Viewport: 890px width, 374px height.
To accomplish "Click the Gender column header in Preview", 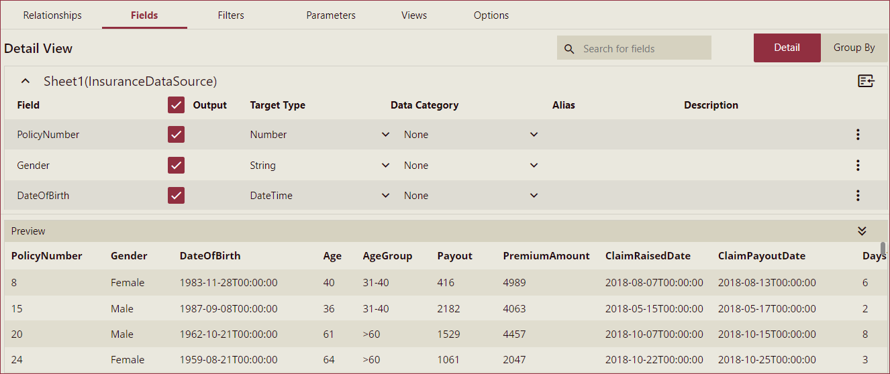I will (129, 256).
